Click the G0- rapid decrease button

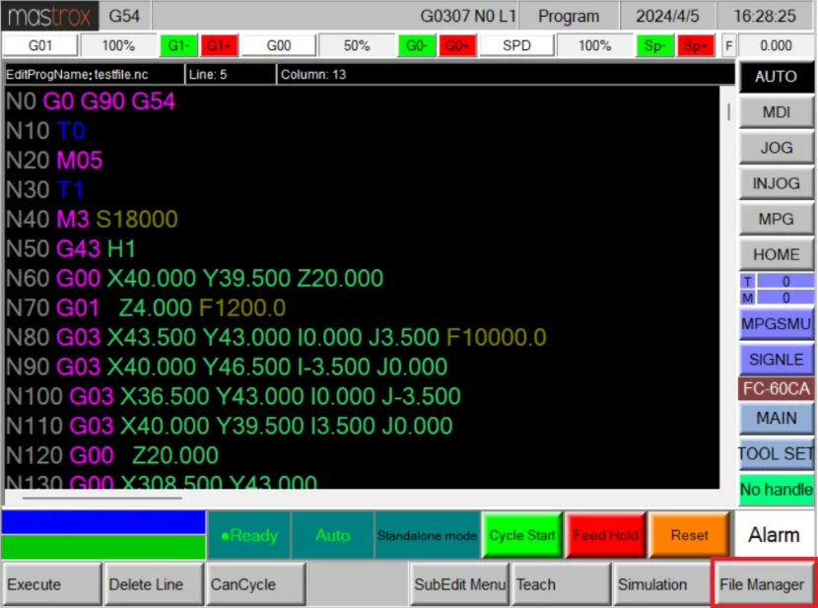click(416, 46)
